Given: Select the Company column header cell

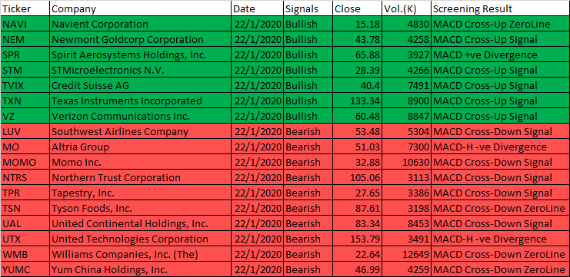Looking at the screenshot, I should click(x=140, y=8).
